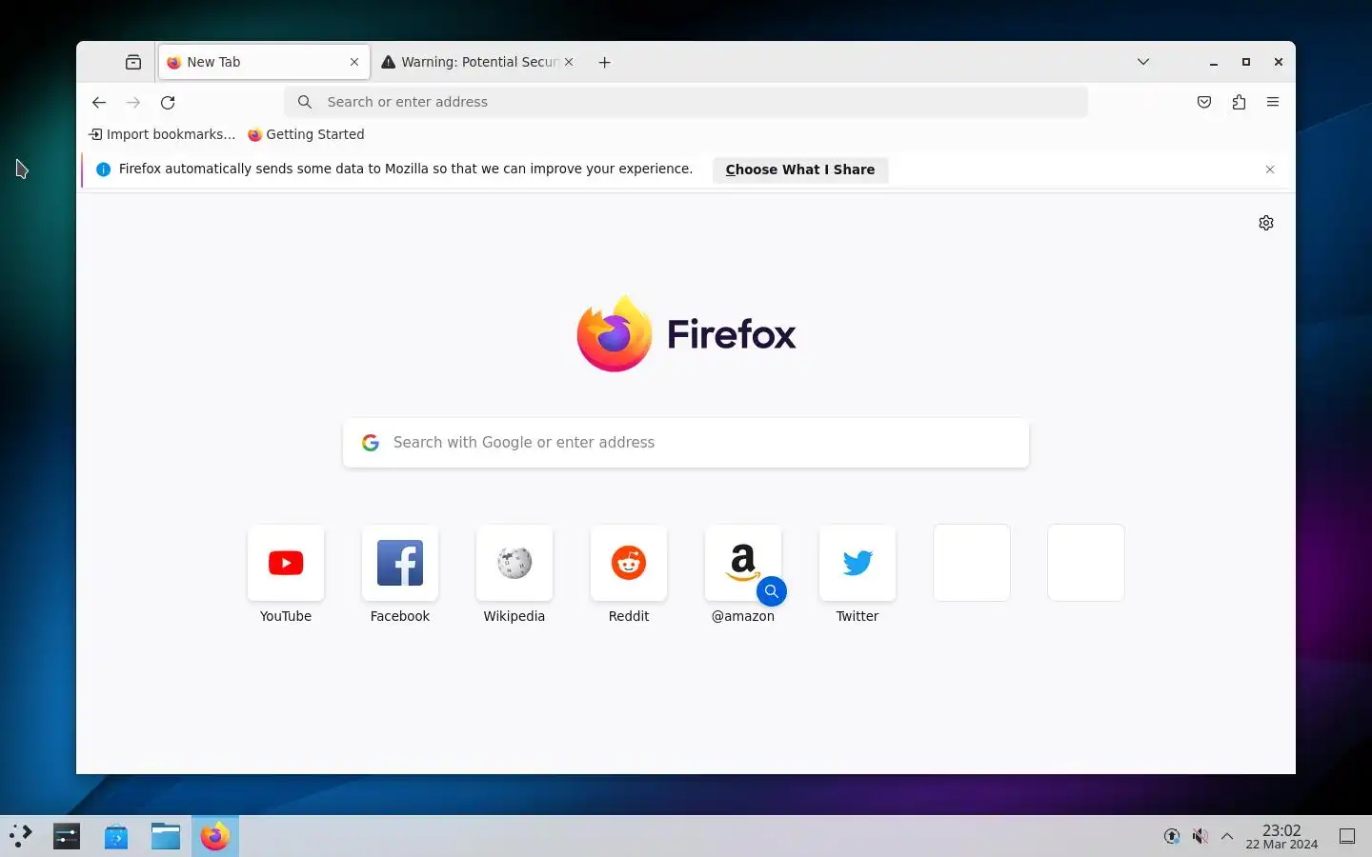The height and width of the screenshot is (857, 1372).
Task: Click the info icon in notification bar
Action: tap(103, 169)
